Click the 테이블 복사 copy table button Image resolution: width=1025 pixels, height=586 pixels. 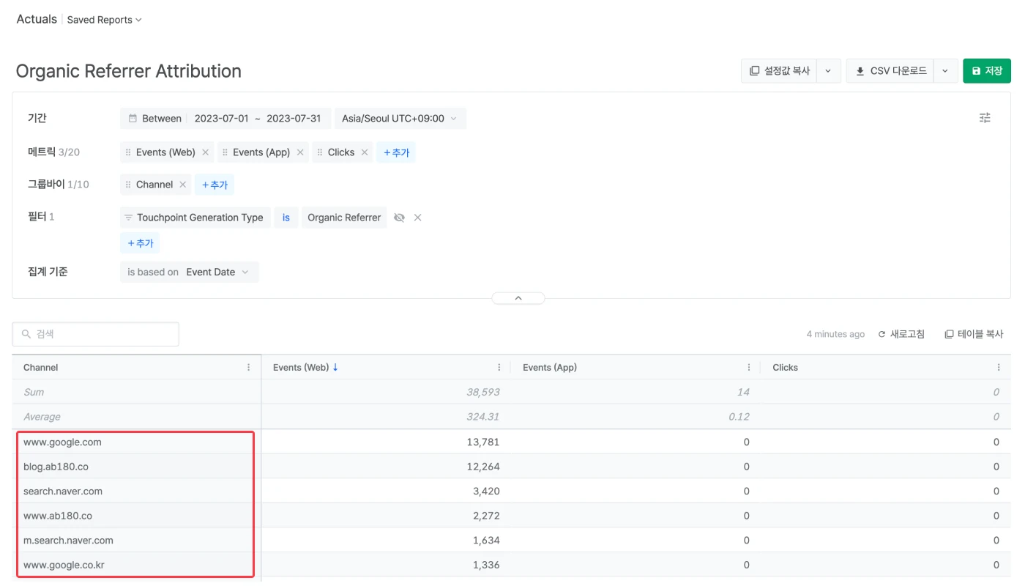tap(974, 334)
